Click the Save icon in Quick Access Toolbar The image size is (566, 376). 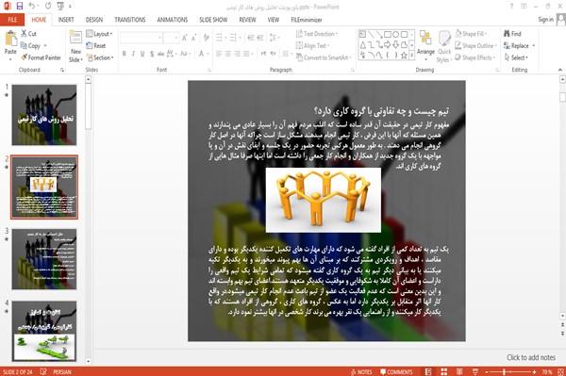pos(20,6)
